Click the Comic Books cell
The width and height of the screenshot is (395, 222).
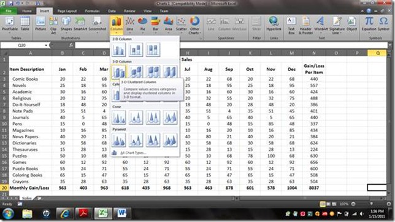click(30, 79)
